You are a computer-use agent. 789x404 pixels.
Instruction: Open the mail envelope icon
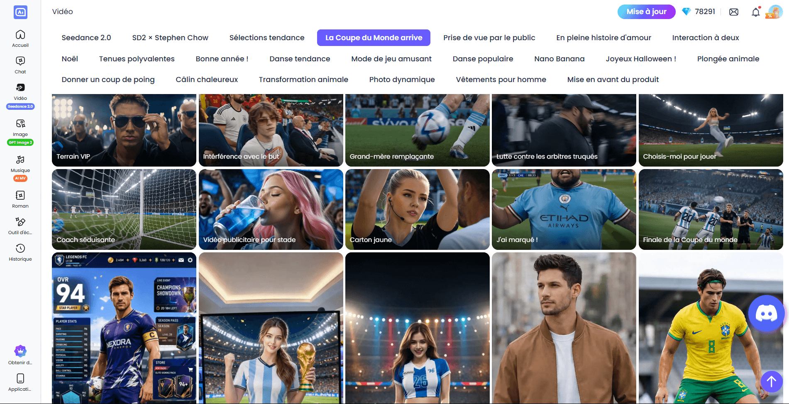(x=734, y=12)
